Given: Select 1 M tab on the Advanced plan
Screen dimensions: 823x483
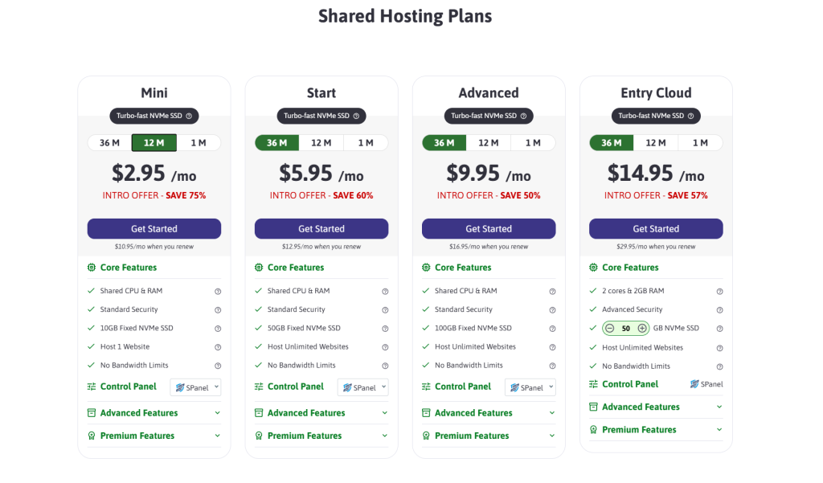Looking at the screenshot, I should point(533,143).
